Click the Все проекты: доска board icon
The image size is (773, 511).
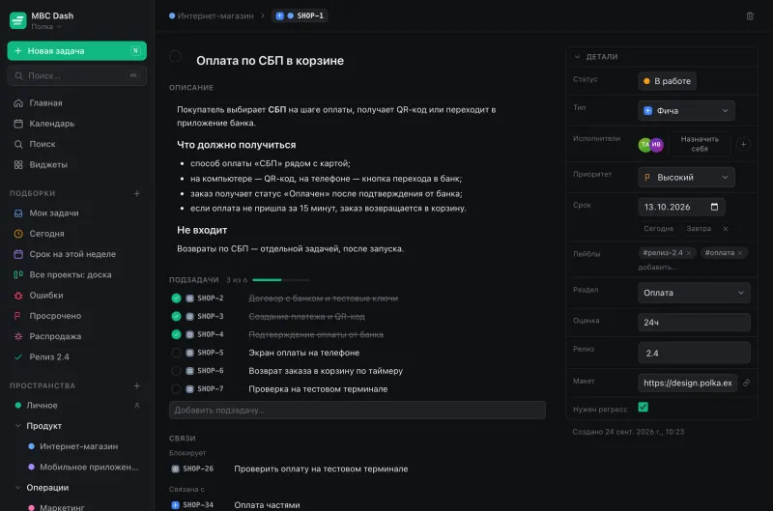pyautogui.click(x=18, y=275)
